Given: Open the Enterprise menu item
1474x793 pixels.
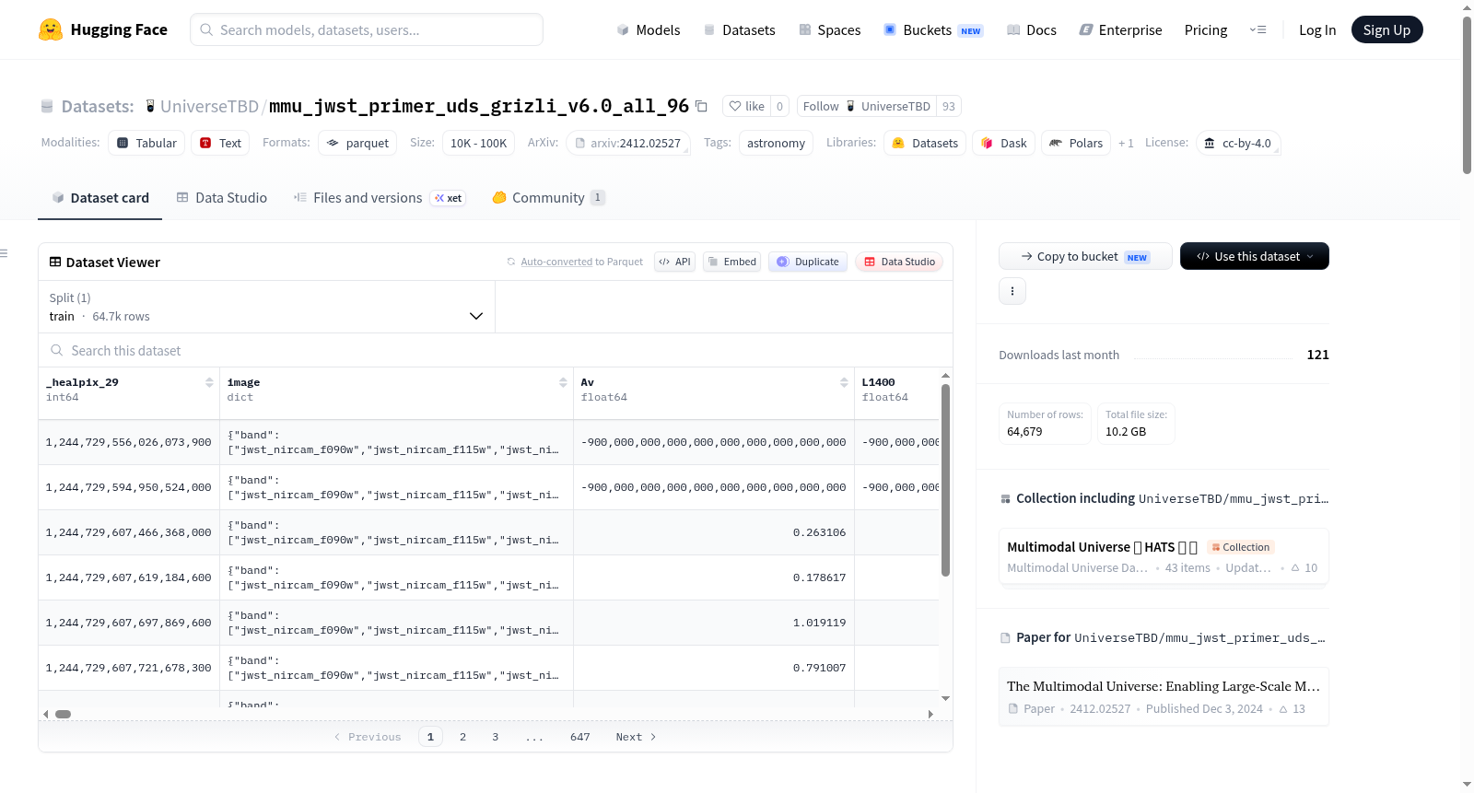Looking at the screenshot, I should (1120, 29).
